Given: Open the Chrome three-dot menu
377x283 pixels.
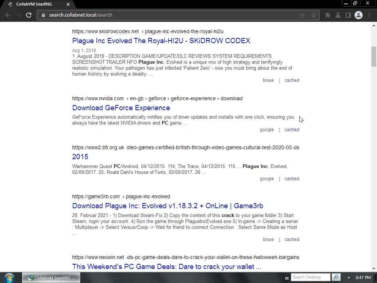Looking at the screenshot, I should click(x=369, y=15).
